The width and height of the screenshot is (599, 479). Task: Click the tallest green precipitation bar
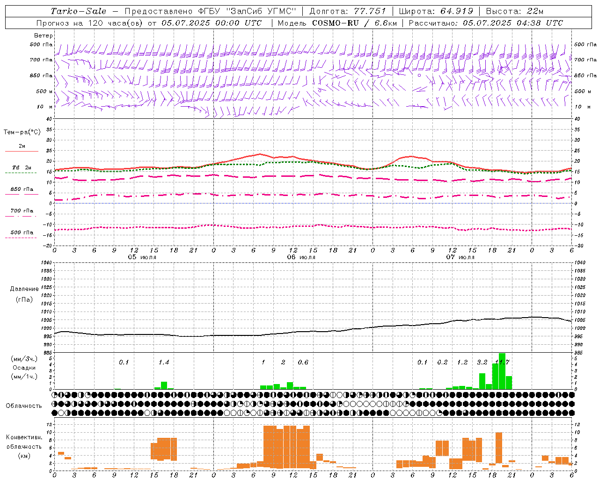point(502,371)
